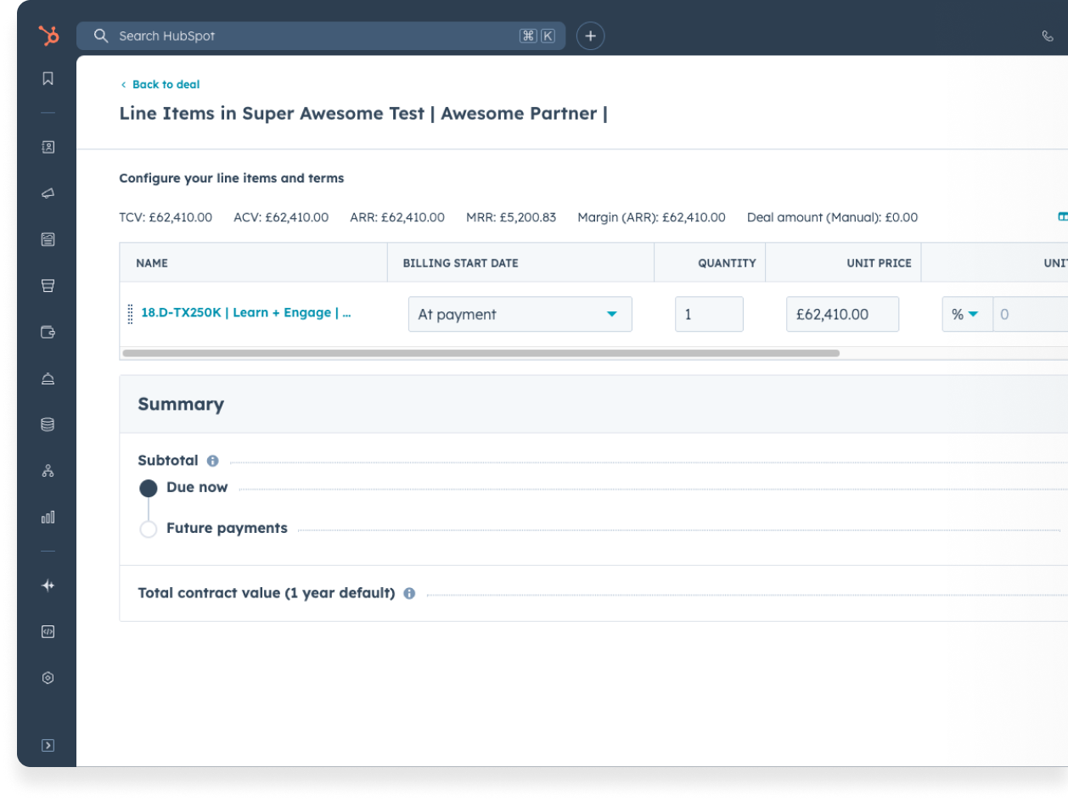
Task: Click the search magnifier icon
Action: coord(101,36)
